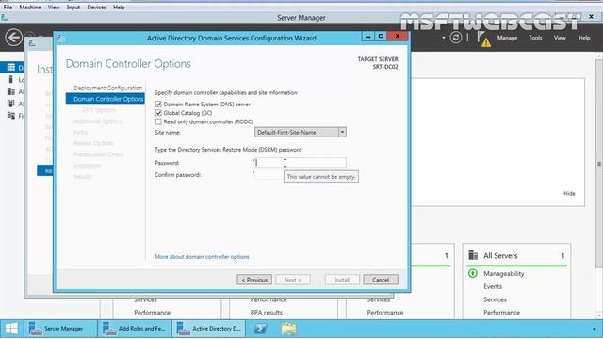603x339 pixels.
Task: Open the Input menu
Action: point(73,7)
